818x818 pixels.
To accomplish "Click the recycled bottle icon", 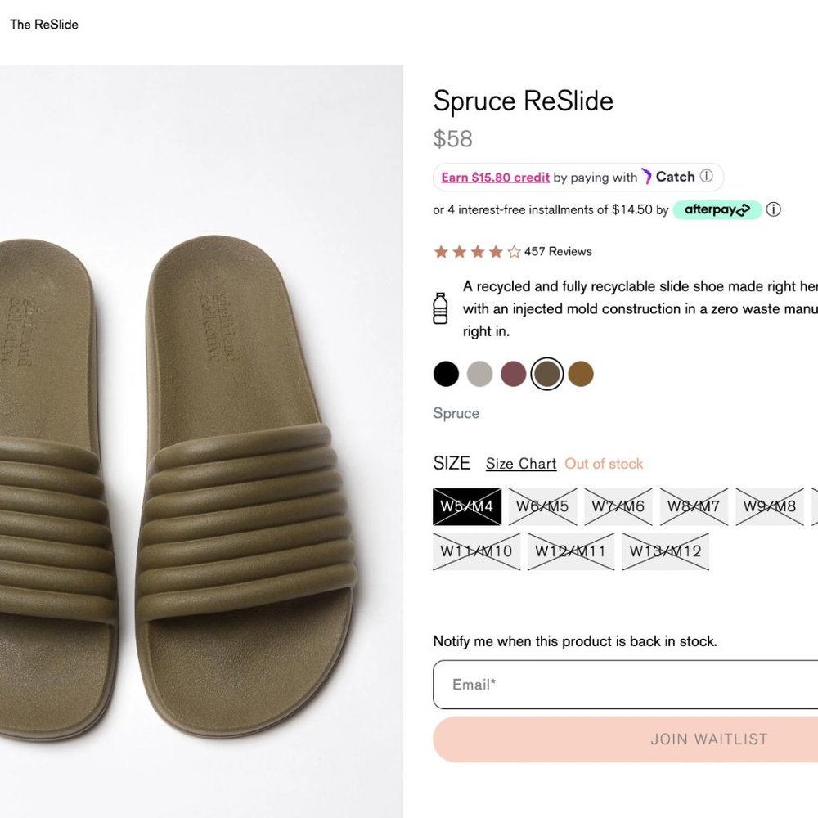I will point(440,308).
